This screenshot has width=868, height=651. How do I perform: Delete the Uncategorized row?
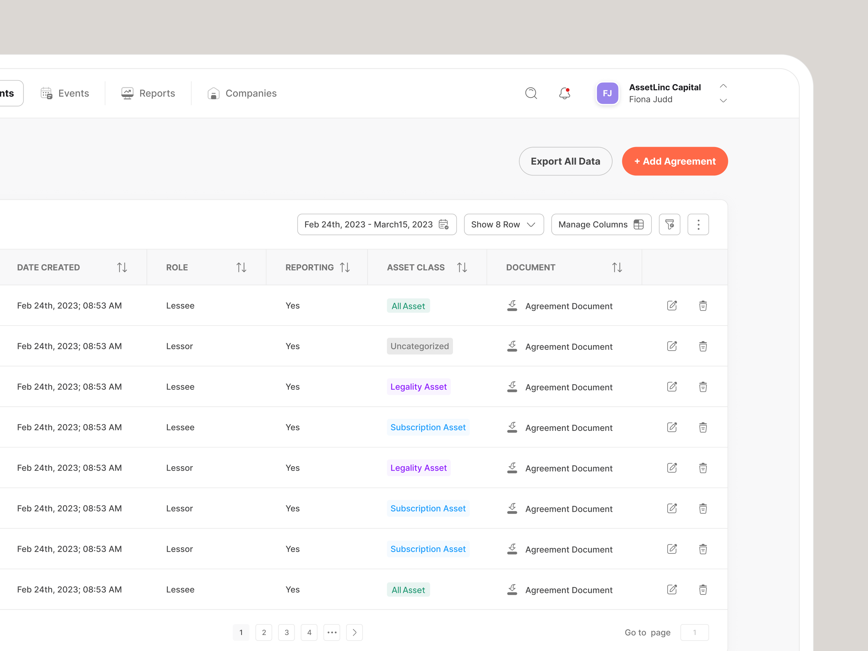[703, 346]
